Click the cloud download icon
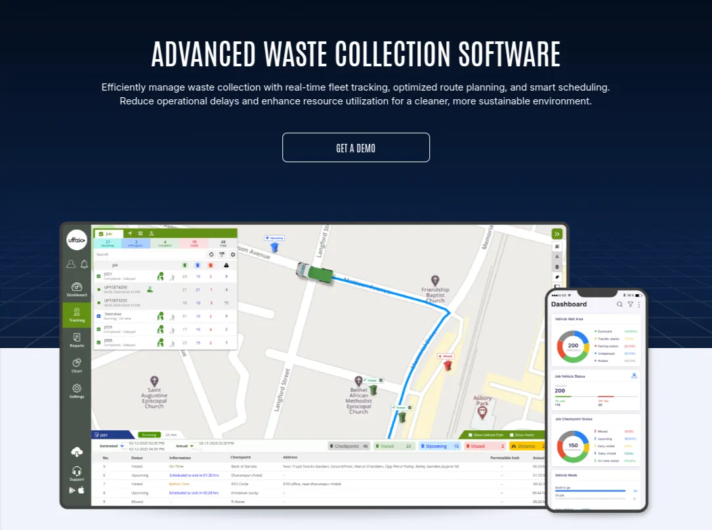 point(77,452)
